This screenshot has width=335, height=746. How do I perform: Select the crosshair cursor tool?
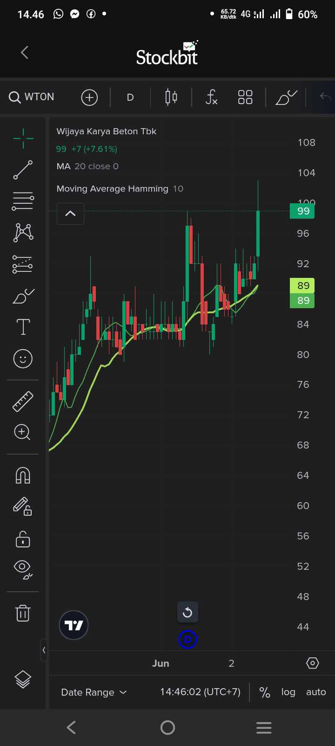click(23, 138)
